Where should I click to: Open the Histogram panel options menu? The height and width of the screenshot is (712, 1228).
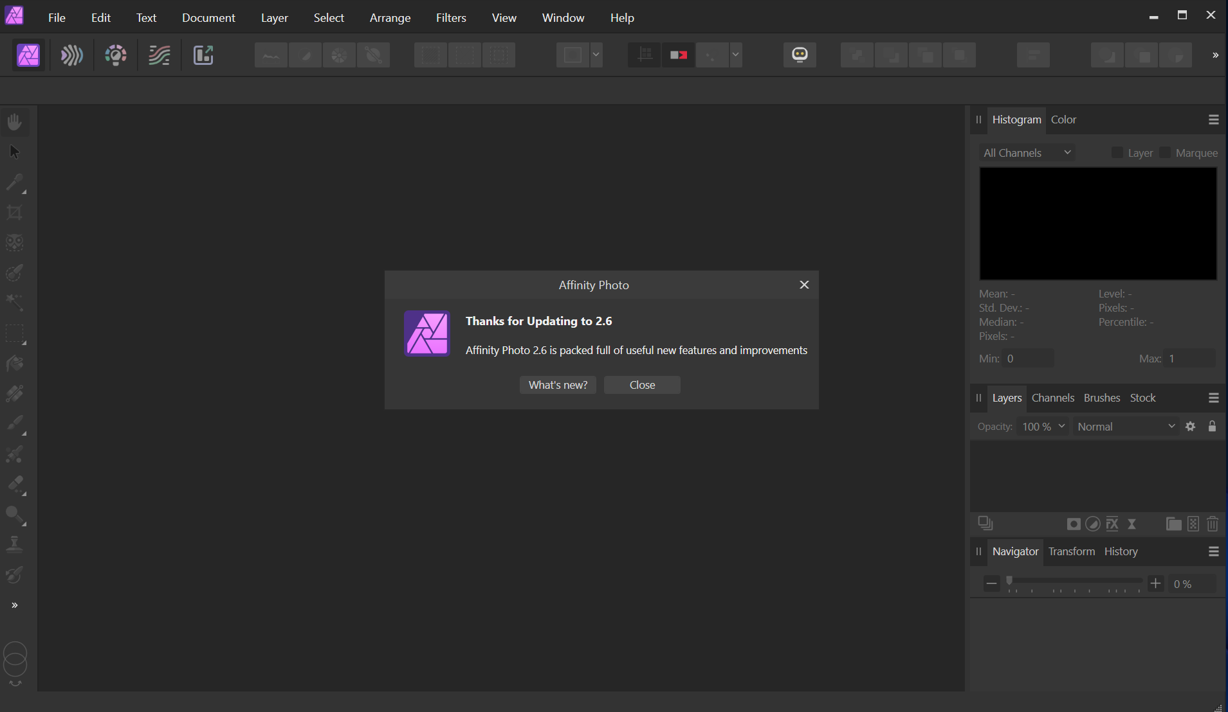tap(1214, 120)
